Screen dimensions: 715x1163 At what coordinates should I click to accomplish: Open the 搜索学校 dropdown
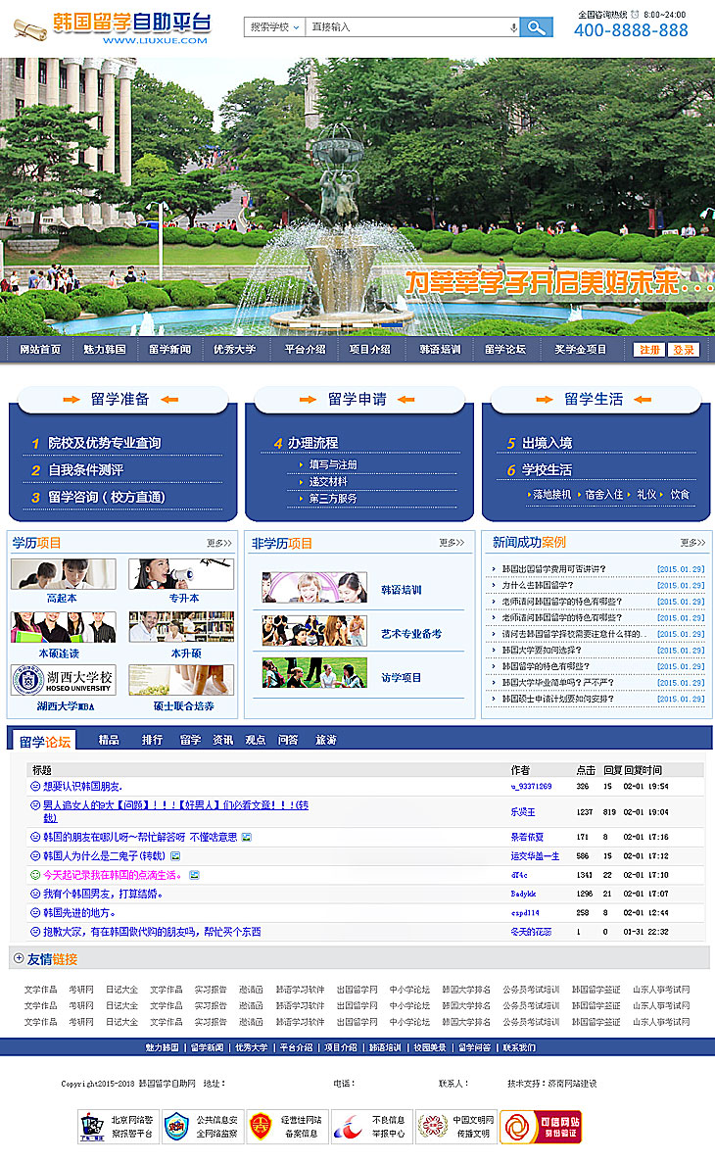coord(274,27)
